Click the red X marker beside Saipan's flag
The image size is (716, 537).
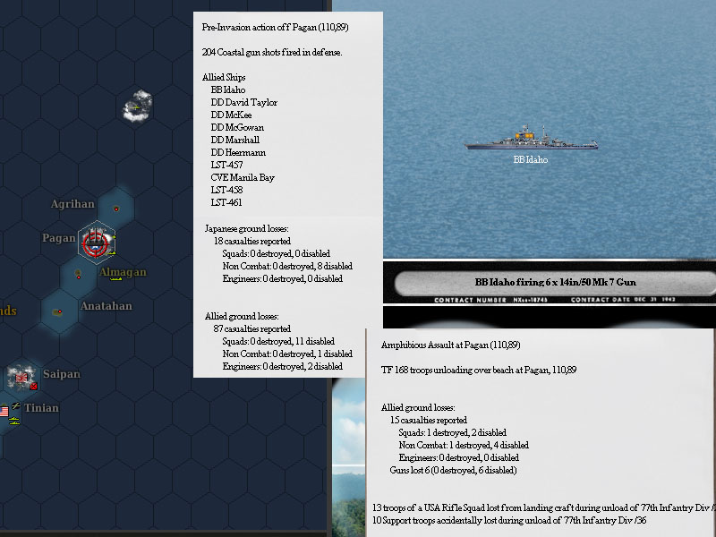(33, 387)
